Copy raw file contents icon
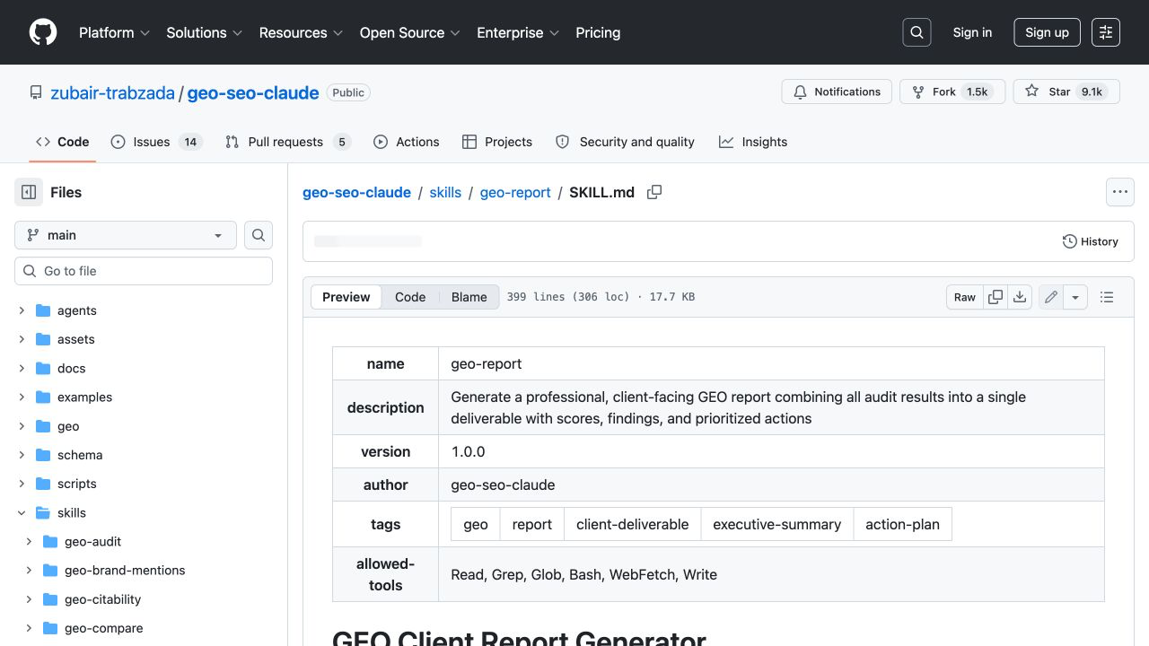1149x646 pixels. coord(996,297)
